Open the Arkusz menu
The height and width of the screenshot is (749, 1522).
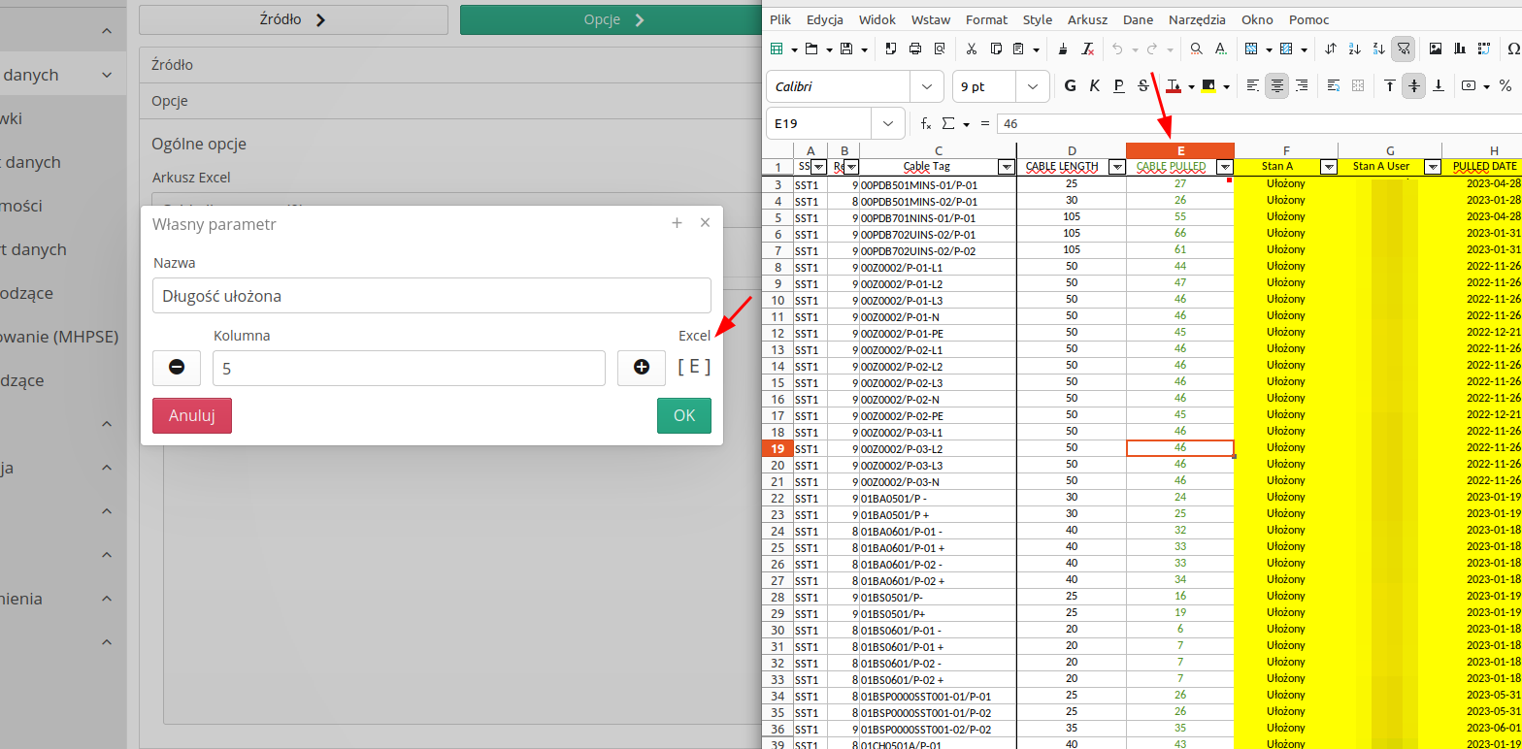click(x=1087, y=19)
